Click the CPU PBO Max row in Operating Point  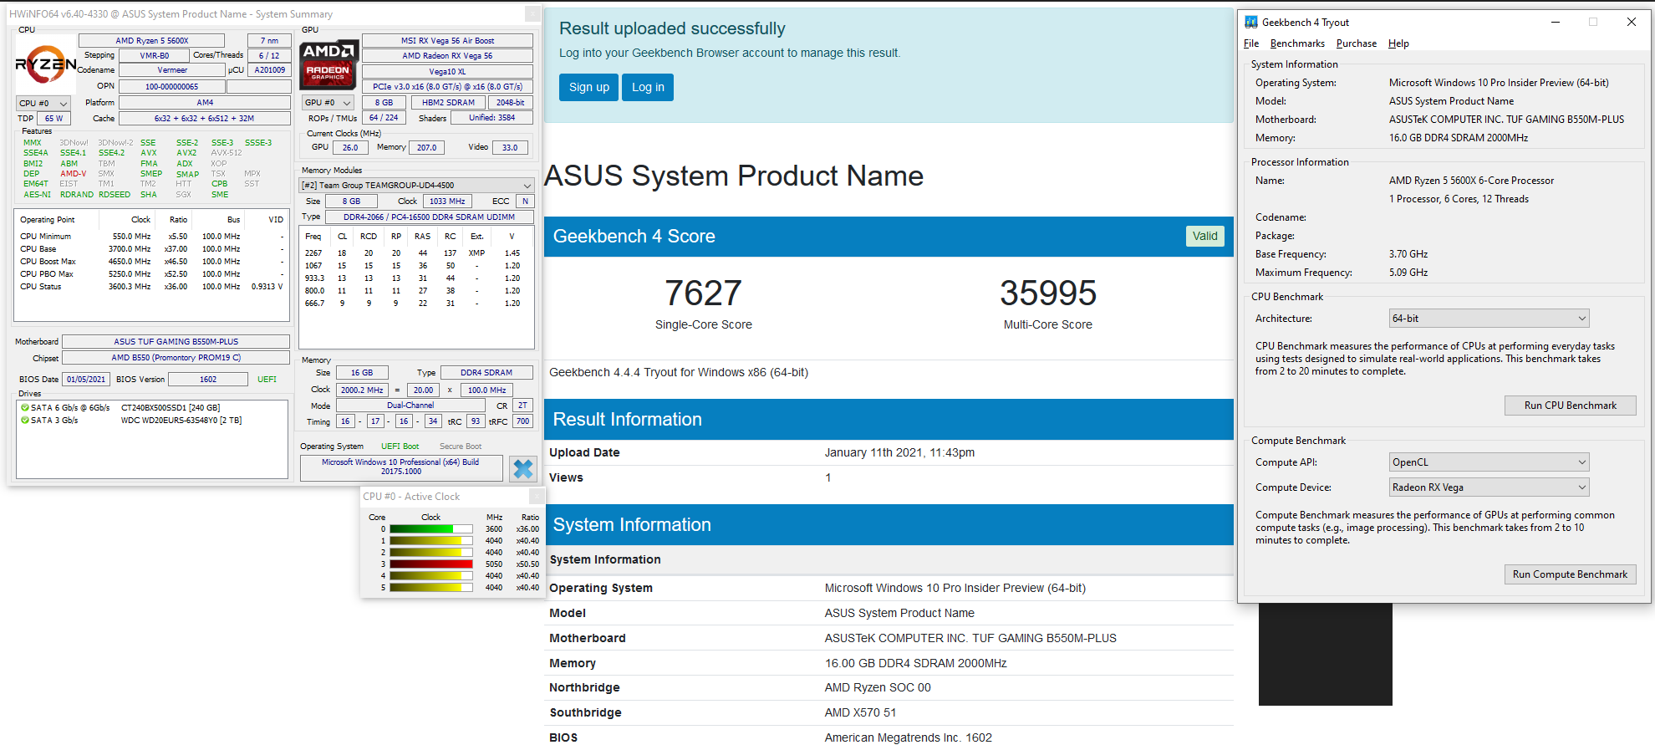point(151,274)
